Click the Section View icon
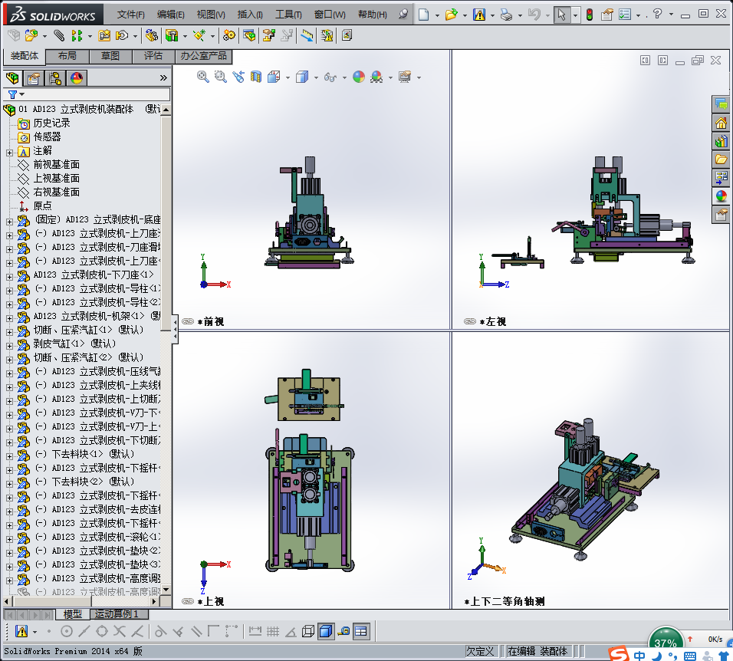Screen dimensions: 733x661 pos(256,77)
